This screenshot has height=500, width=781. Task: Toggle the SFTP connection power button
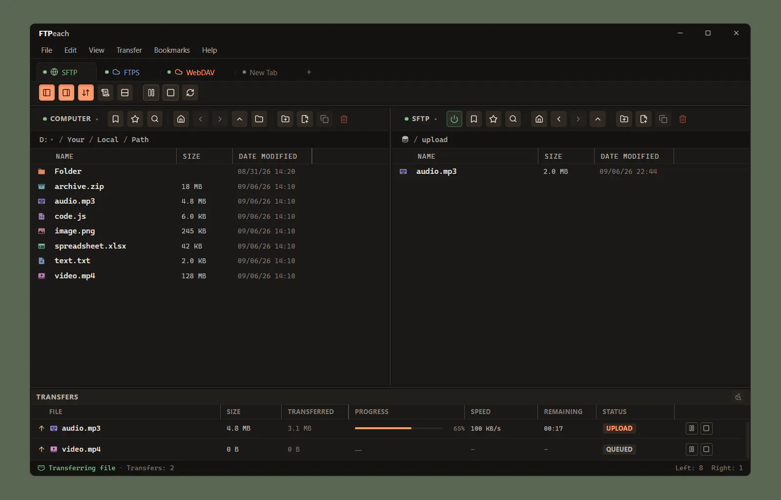point(454,119)
